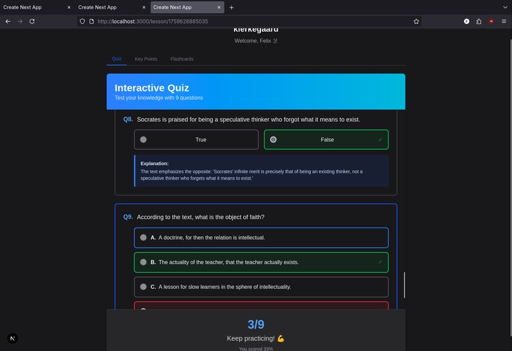512x351 pixels.
Task: Go back with the browser back arrow
Action: 8,21
